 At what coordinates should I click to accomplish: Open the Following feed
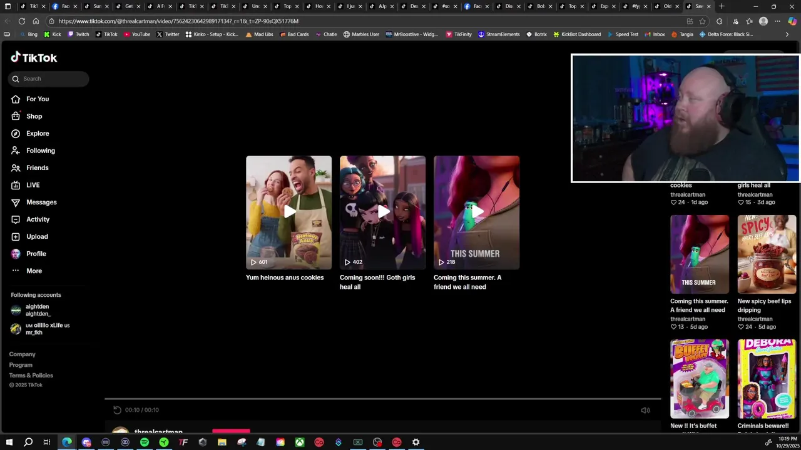coord(33,151)
